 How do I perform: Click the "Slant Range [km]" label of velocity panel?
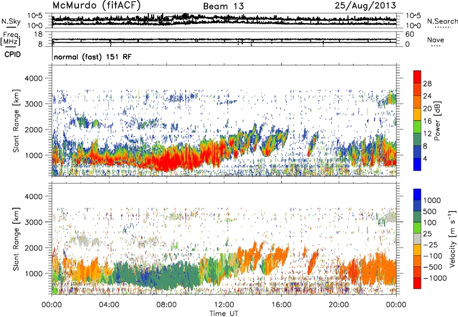tap(16, 239)
